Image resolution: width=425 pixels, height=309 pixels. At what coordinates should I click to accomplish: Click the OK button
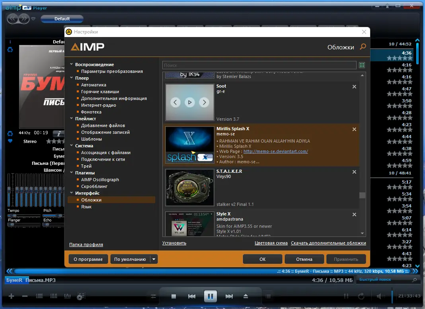tap(262, 259)
